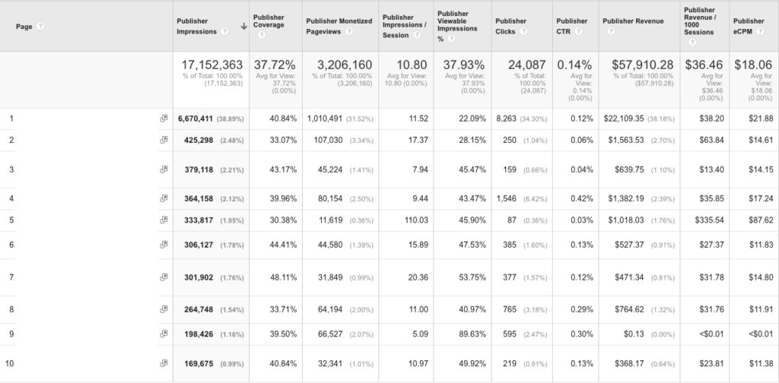Click the help icon beside Page header
The width and height of the screenshot is (779, 383).
(x=40, y=26)
